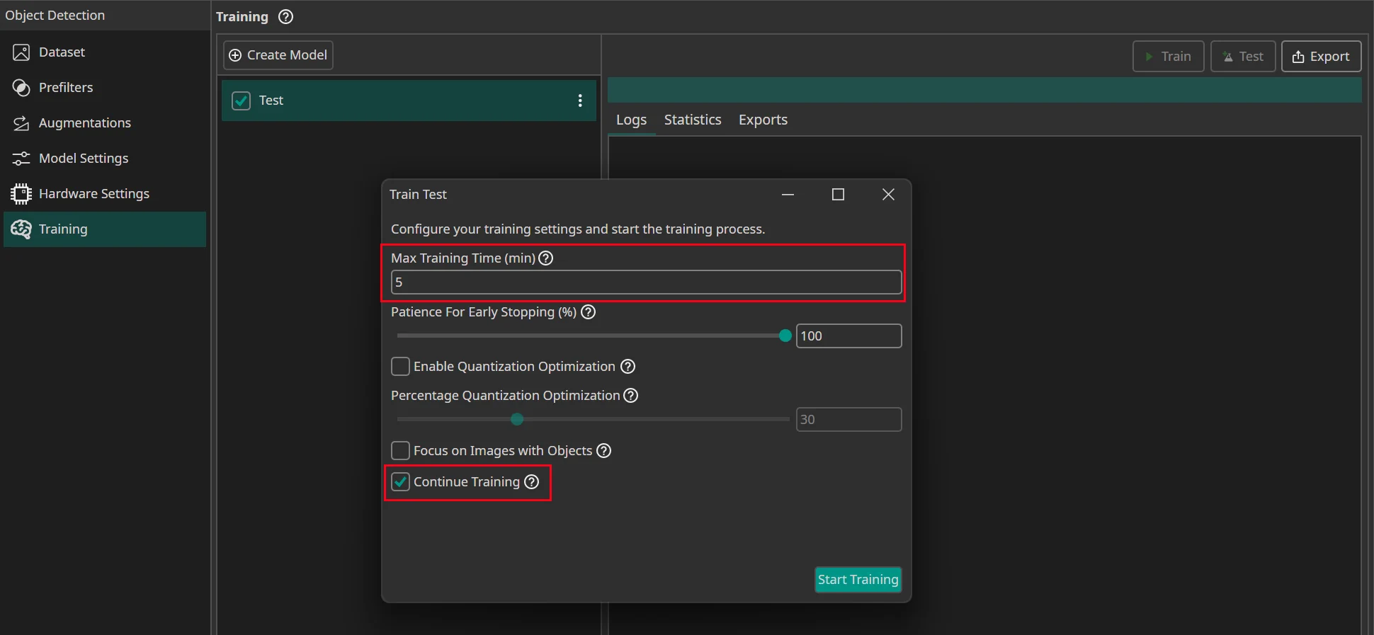The image size is (1374, 635).
Task: Select Hardware Settings chip icon
Action: (x=21, y=194)
